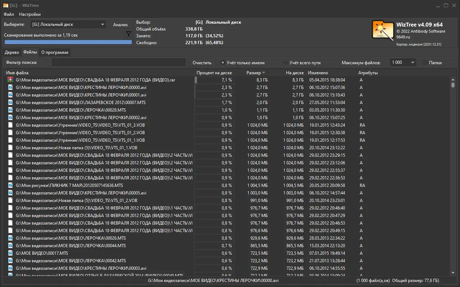This screenshot has height=287, width=460.
Task: Enable the «Папки» checkbox
Action: click(x=424, y=62)
